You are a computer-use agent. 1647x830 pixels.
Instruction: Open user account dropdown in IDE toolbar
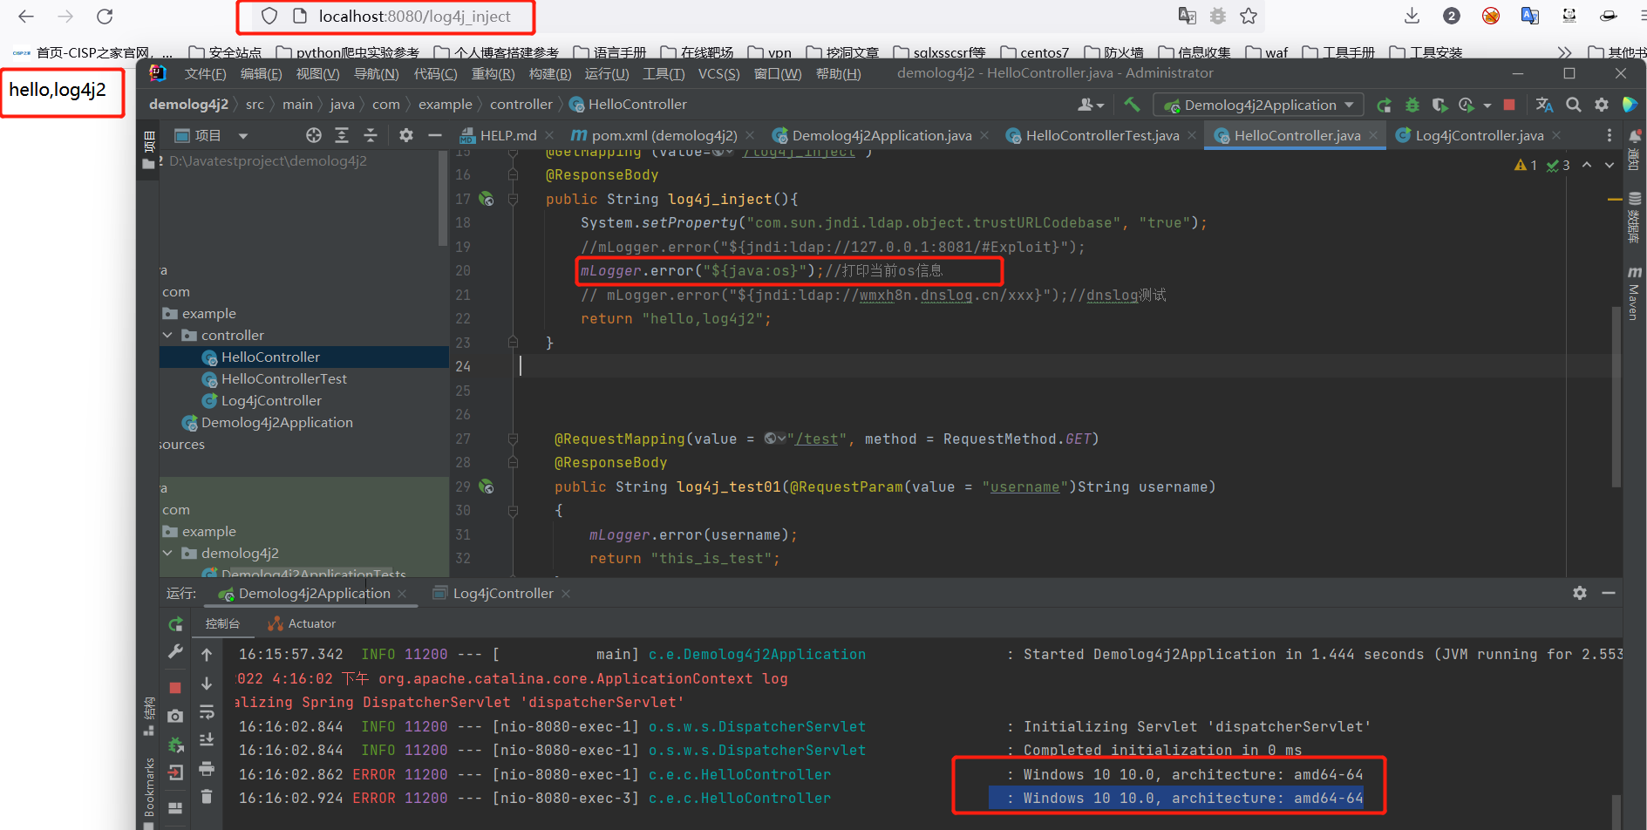click(1091, 105)
